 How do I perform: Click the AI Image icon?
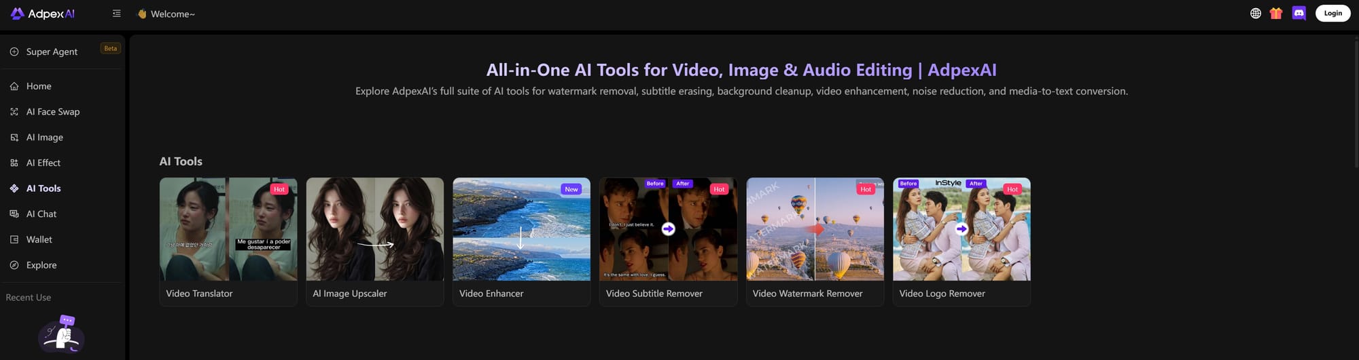[x=14, y=138]
